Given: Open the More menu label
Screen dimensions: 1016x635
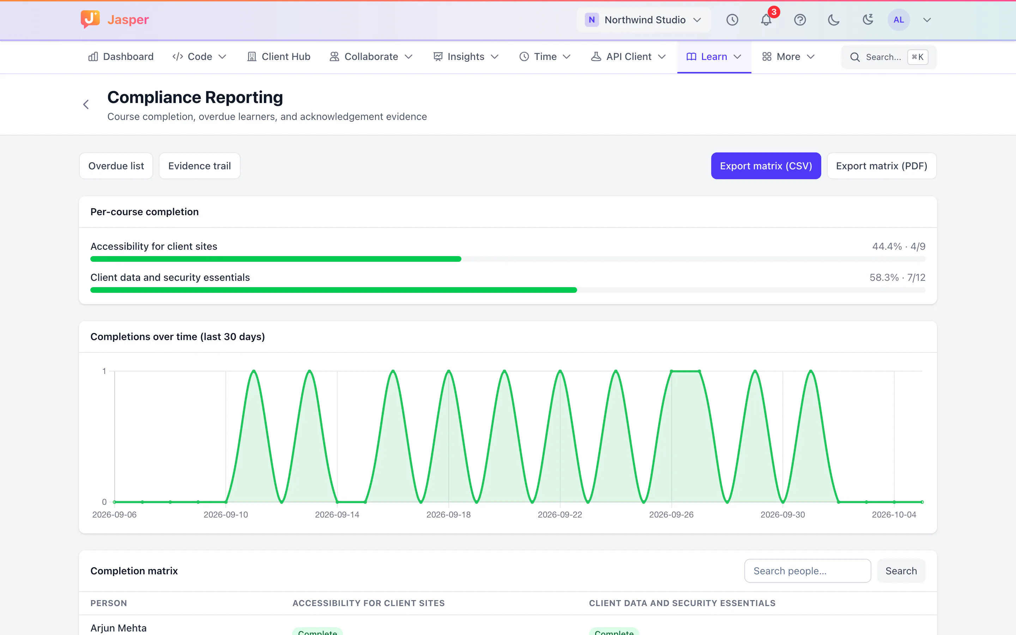Looking at the screenshot, I should point(788,57).
